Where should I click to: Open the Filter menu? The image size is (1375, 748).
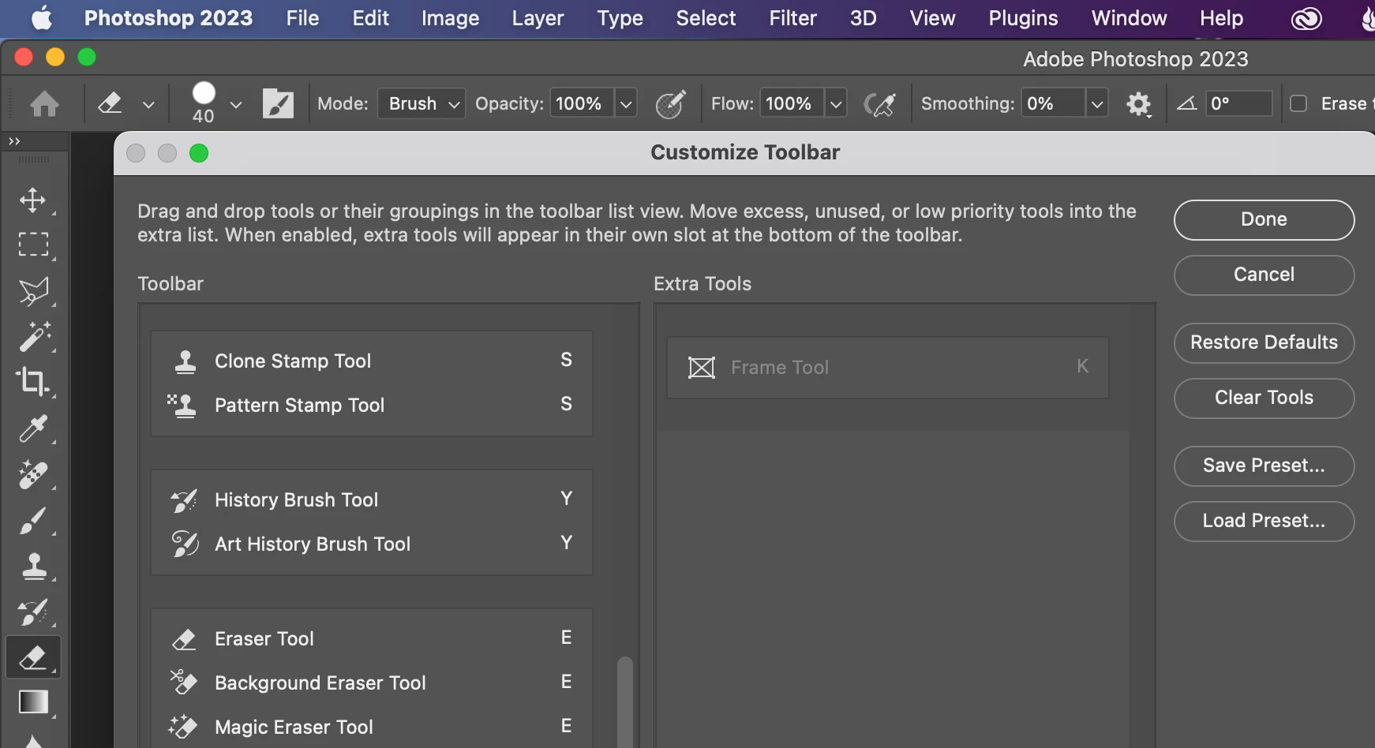coord(792,18)
